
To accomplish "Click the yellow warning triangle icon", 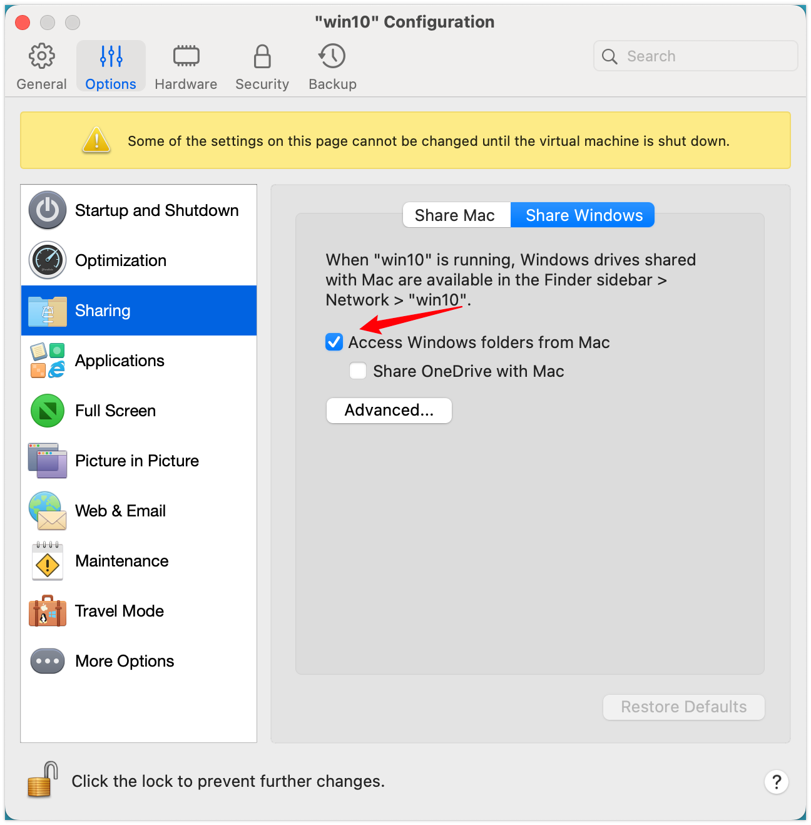I will [x=96, y=140].
